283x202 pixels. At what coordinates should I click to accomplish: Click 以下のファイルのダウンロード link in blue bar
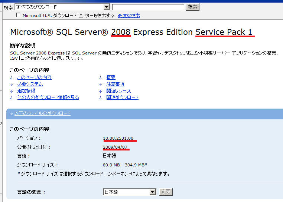click(x=42, y=113)
